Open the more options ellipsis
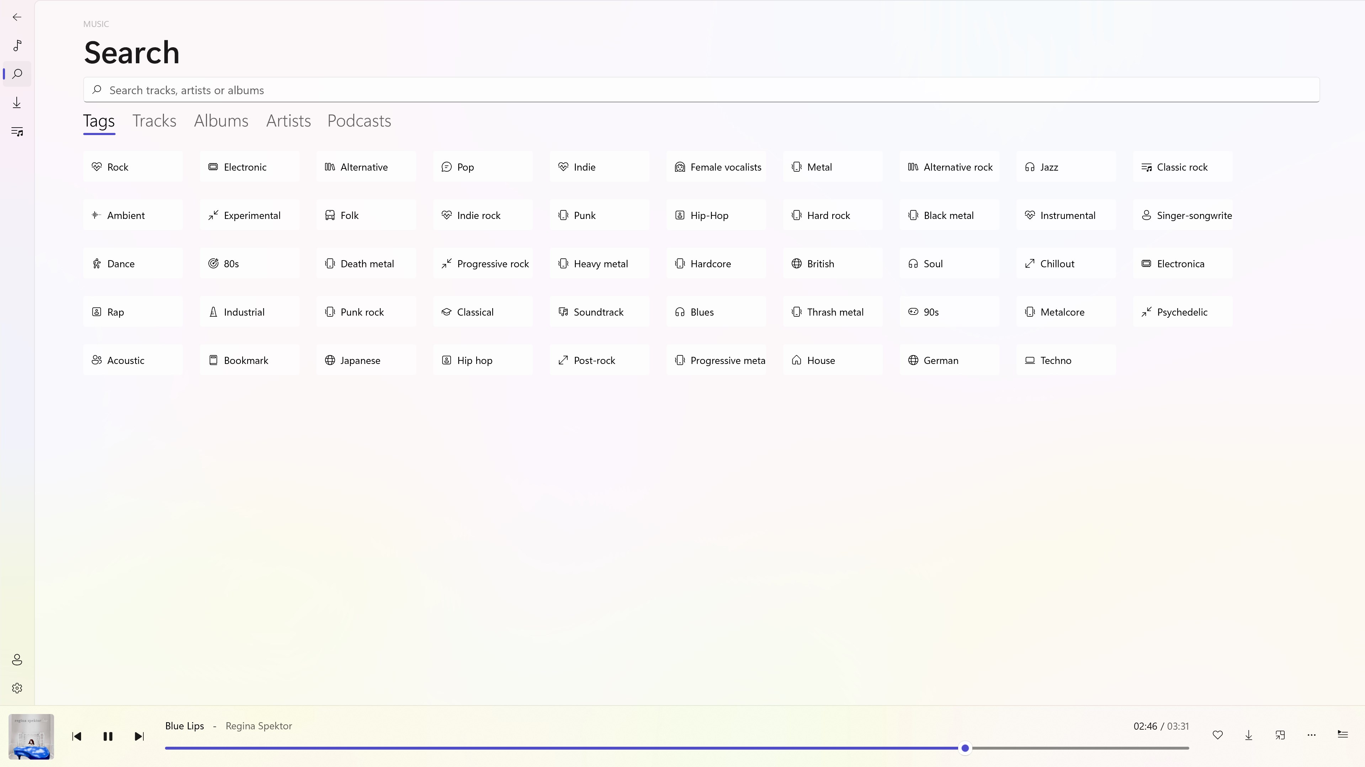 coord(1311,735)
